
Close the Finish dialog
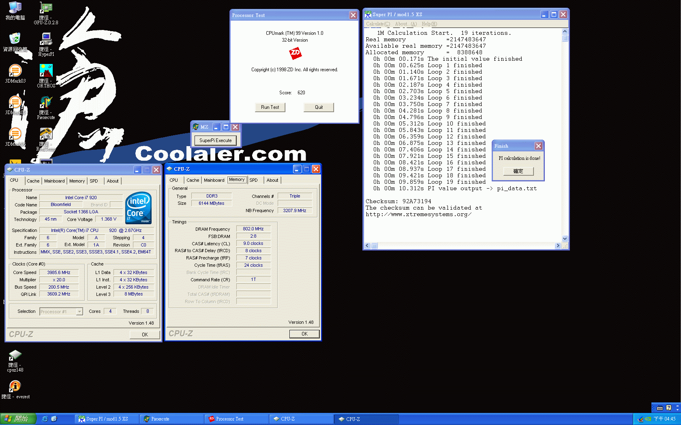[538, 146]
